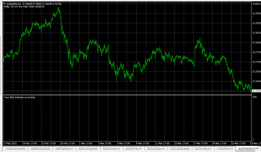Viewport: 261px width, 152px height.
Task: Click the current price label 0.7574
Action: [256, 91]
